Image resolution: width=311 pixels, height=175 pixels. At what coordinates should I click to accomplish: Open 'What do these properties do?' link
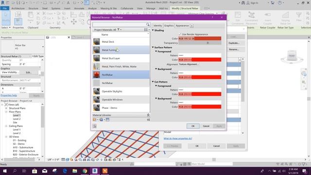coord(178,139)
